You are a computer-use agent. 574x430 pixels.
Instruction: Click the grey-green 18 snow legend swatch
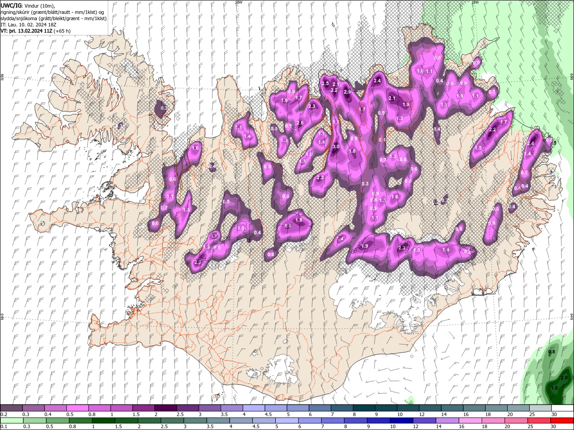coord(496,408)
